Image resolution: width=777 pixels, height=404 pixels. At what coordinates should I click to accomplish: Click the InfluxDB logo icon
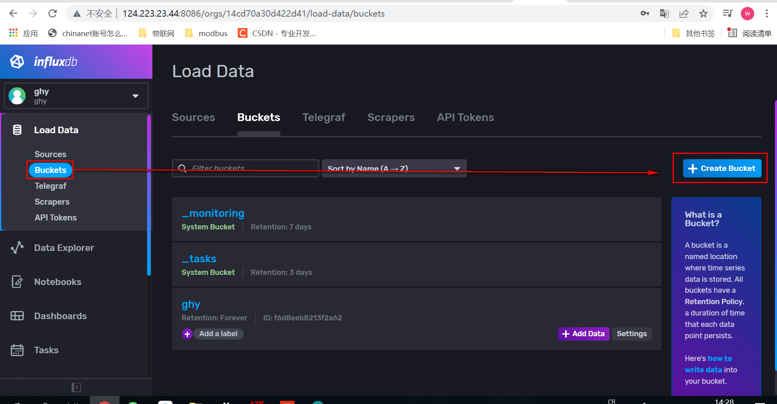pos(17,61)
